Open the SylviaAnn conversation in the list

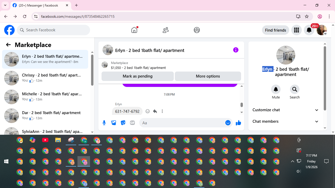click(45, 131)
